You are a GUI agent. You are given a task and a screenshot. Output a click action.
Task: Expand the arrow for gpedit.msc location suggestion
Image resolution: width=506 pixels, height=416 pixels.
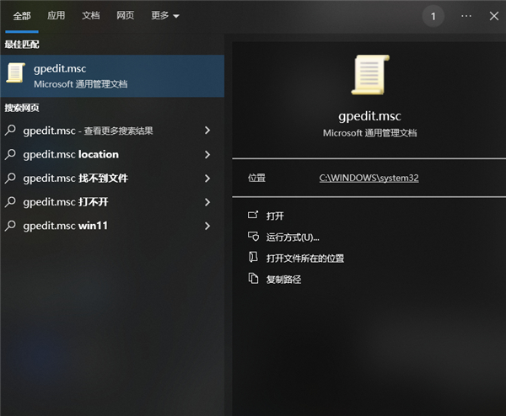pyautogui.click(x=207, y=154)
